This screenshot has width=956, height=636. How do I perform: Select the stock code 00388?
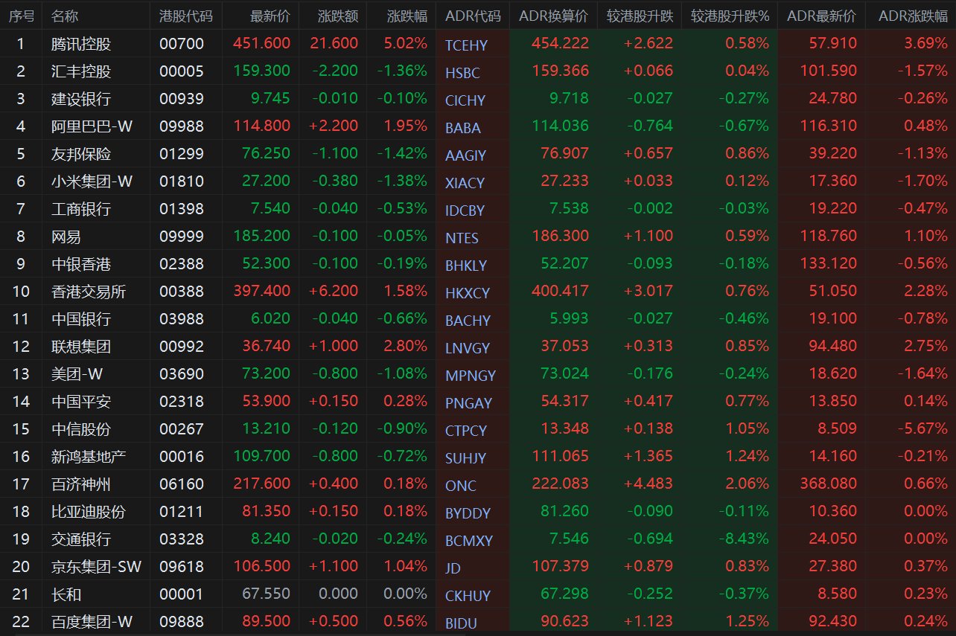click(182, 292)
